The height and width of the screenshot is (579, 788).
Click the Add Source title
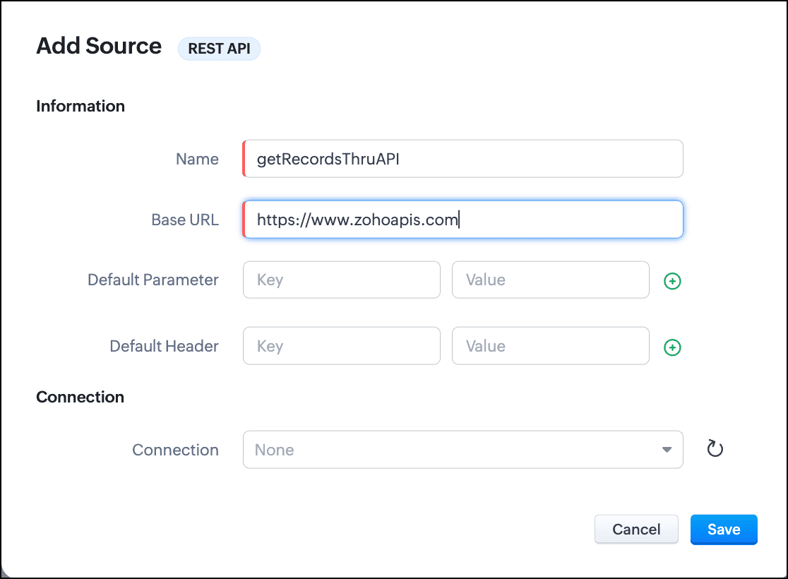click(99, 46)
